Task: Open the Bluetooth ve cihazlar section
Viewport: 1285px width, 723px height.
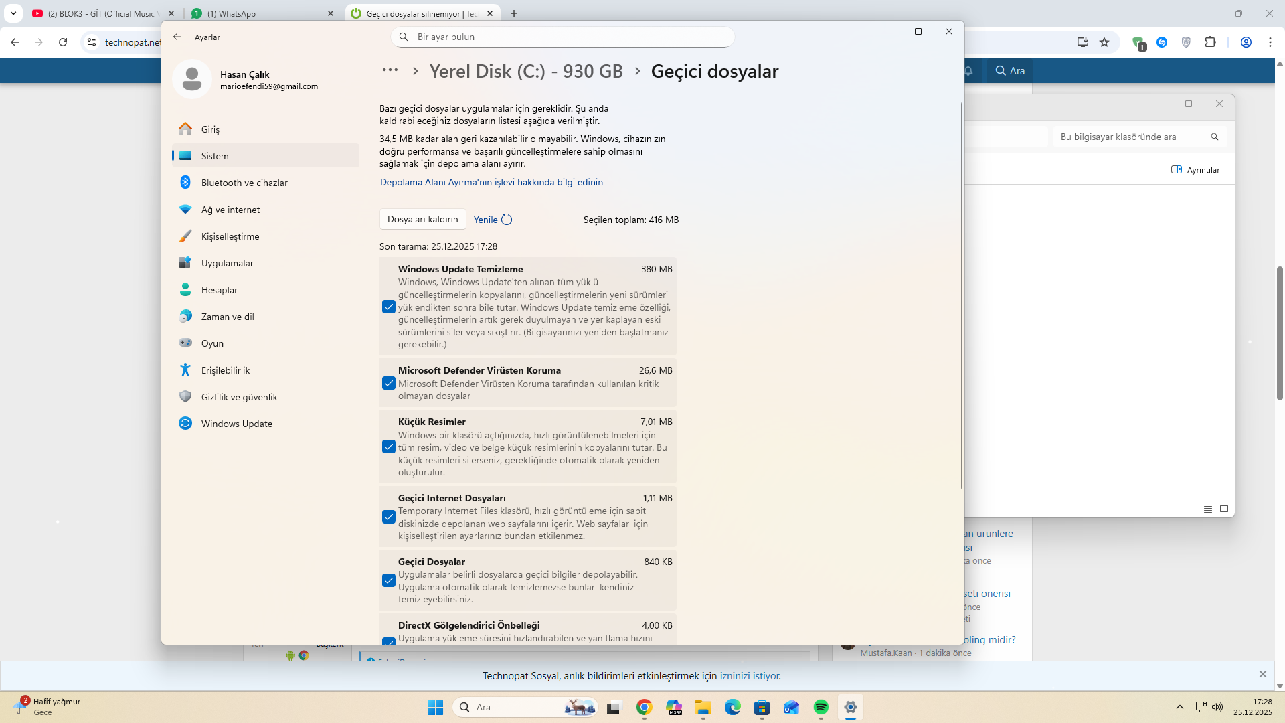Action: pos(244,183)
